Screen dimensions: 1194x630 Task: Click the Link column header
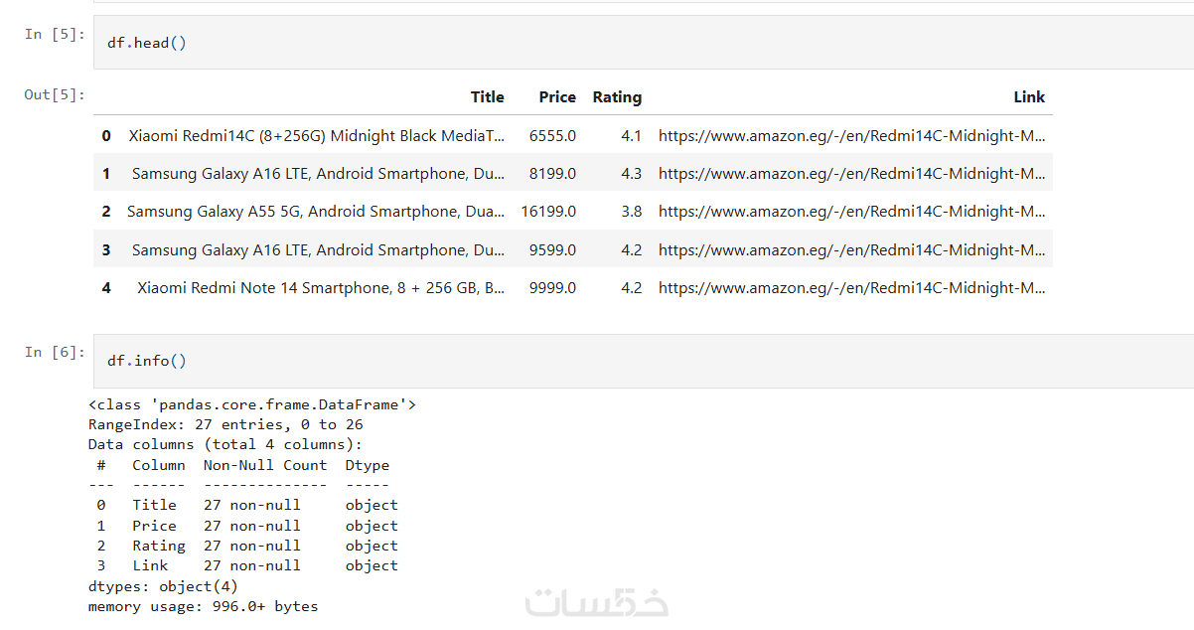pos(1029,97)
